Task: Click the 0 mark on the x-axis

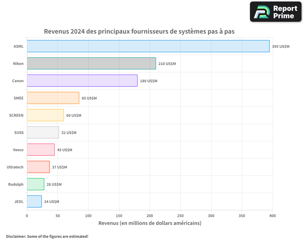Action: (27, 216)
